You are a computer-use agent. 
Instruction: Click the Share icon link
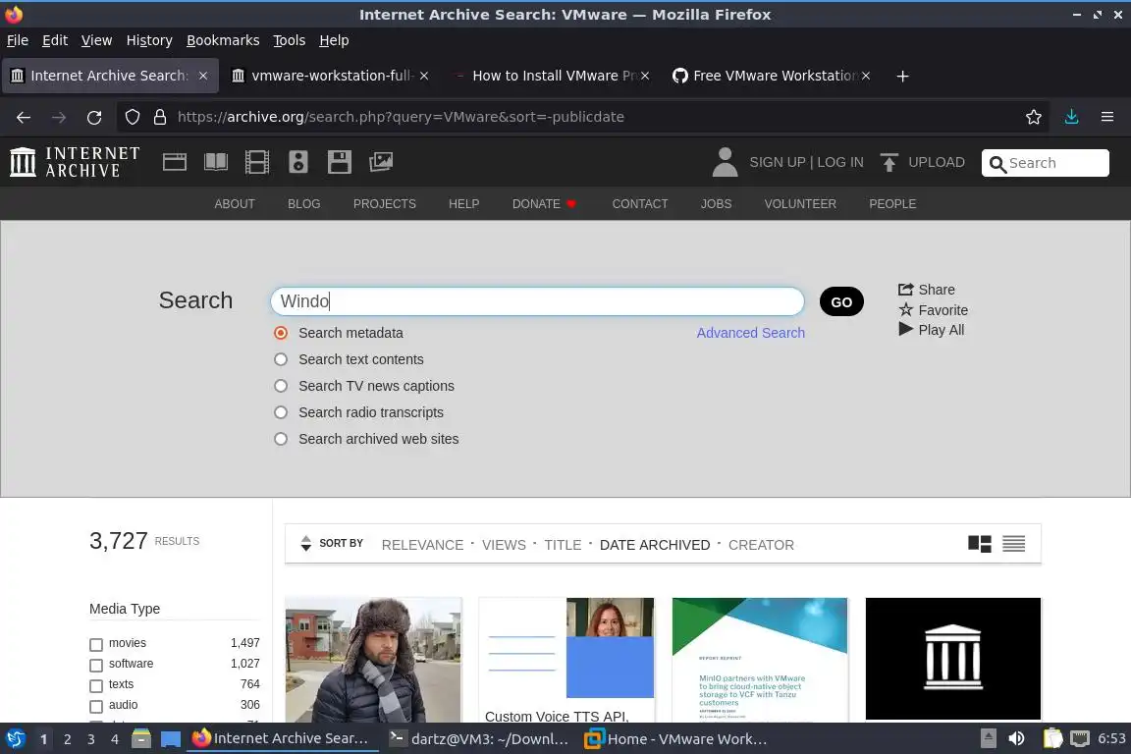927,290
